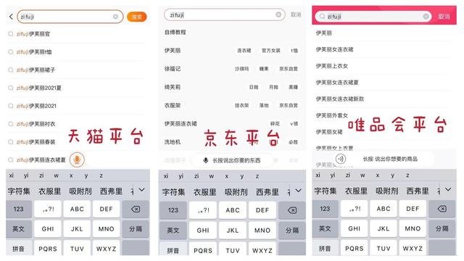Tap the 沙琪玛 tag in the JD 徐福记 row
Screen dimensions: 464x261
tap(241, 69)
